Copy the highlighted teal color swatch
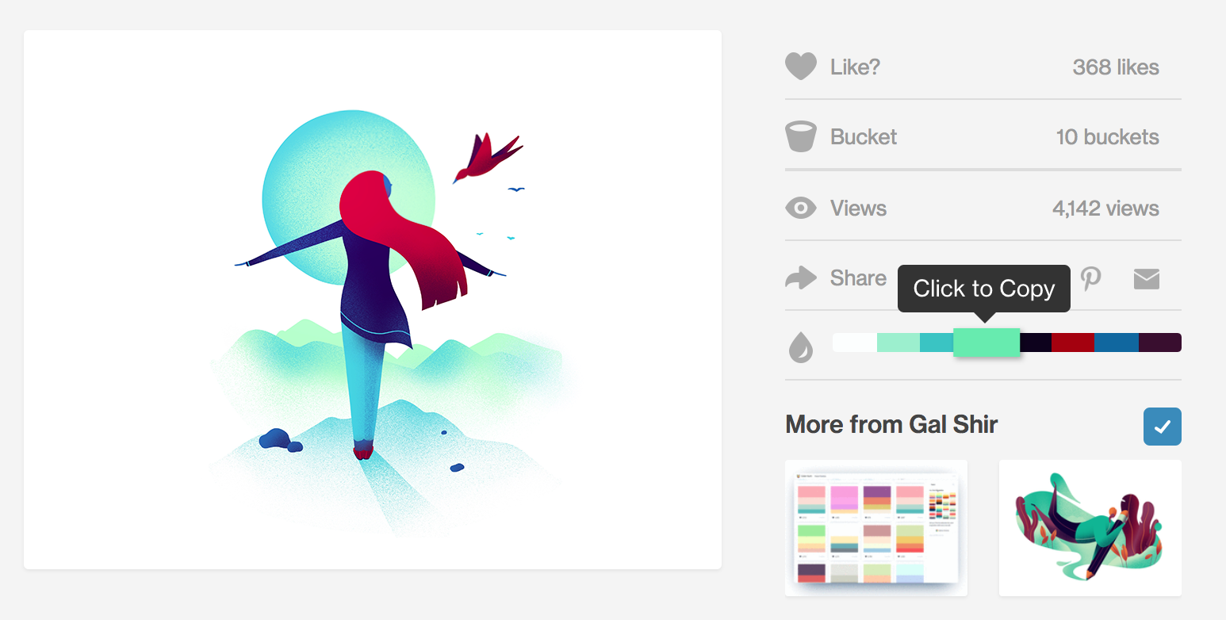Image resolution: width=1226 pixels, height=620 pixels. (x=987, y=342)
